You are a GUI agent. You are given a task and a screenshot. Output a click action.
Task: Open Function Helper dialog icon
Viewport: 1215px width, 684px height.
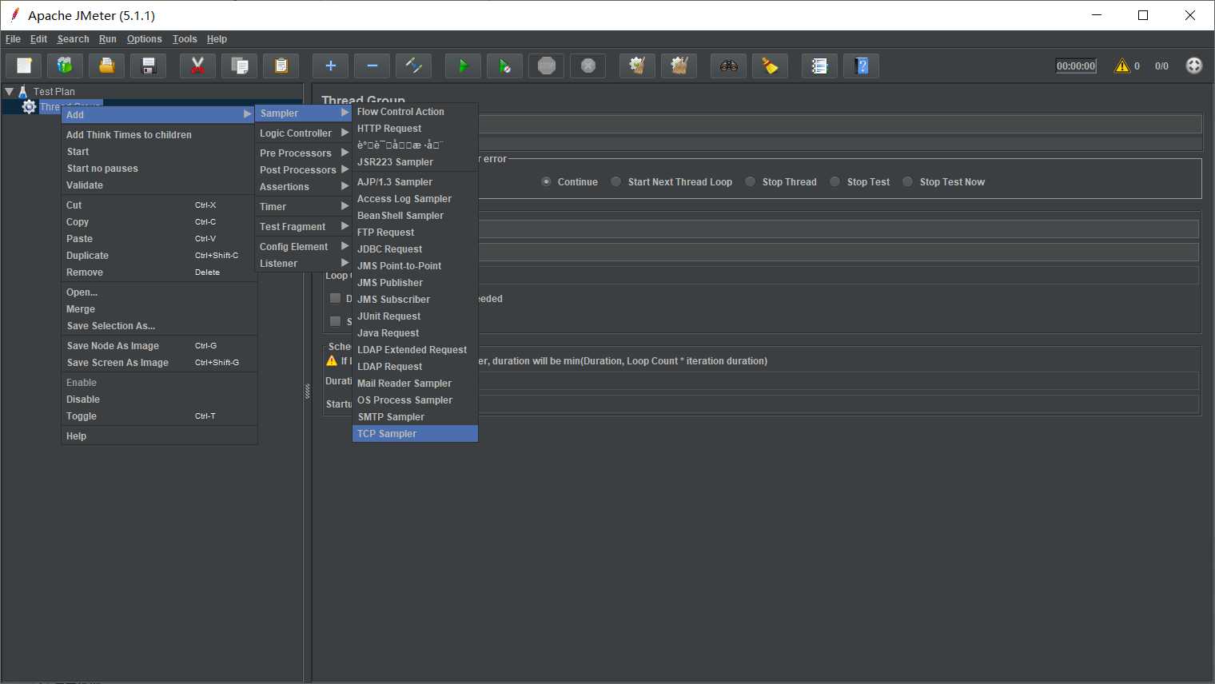click(820, 66)
